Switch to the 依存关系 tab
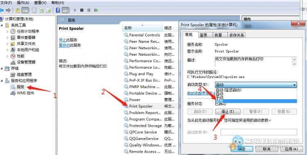This screenshot has height=155, width=307. pos(237,35)
